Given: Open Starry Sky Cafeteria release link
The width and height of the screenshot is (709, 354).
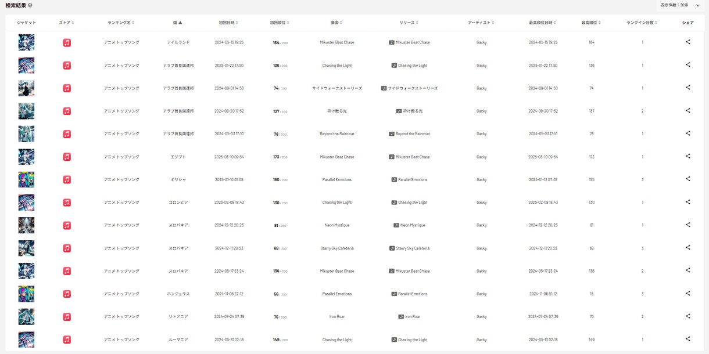Looking at the screenshot, I should [x=409, y=248].
